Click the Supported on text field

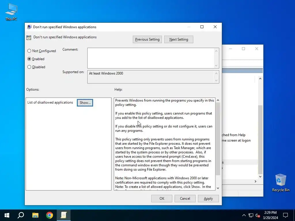tap(151, 77)
